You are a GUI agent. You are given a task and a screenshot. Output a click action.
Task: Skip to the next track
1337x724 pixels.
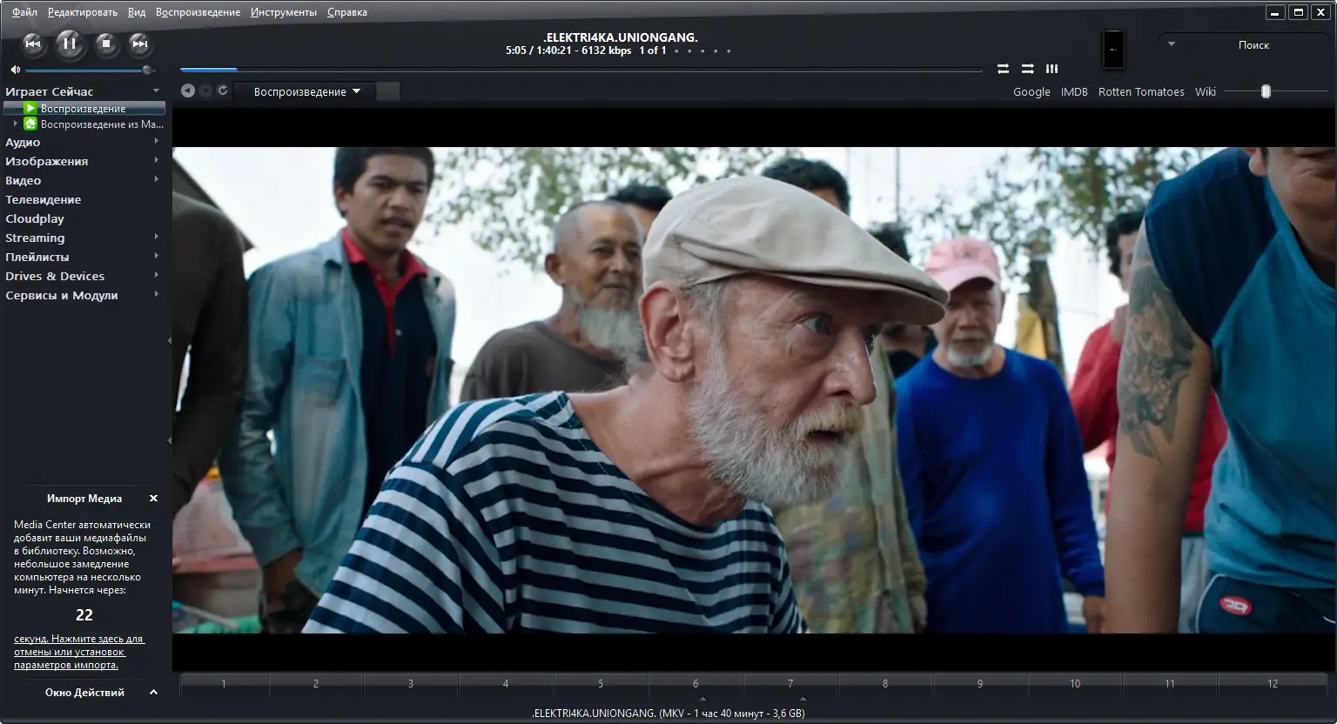pos(139,44)
